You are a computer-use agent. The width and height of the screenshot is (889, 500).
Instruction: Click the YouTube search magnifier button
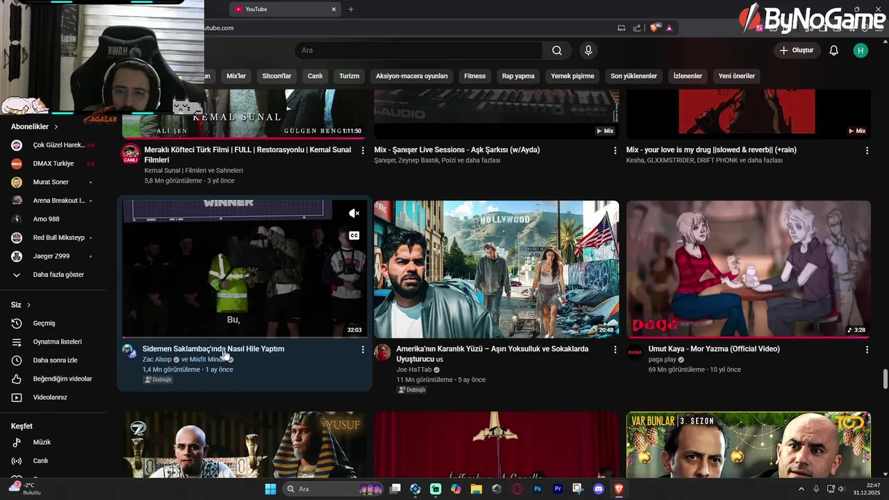[x=557, y=50]
